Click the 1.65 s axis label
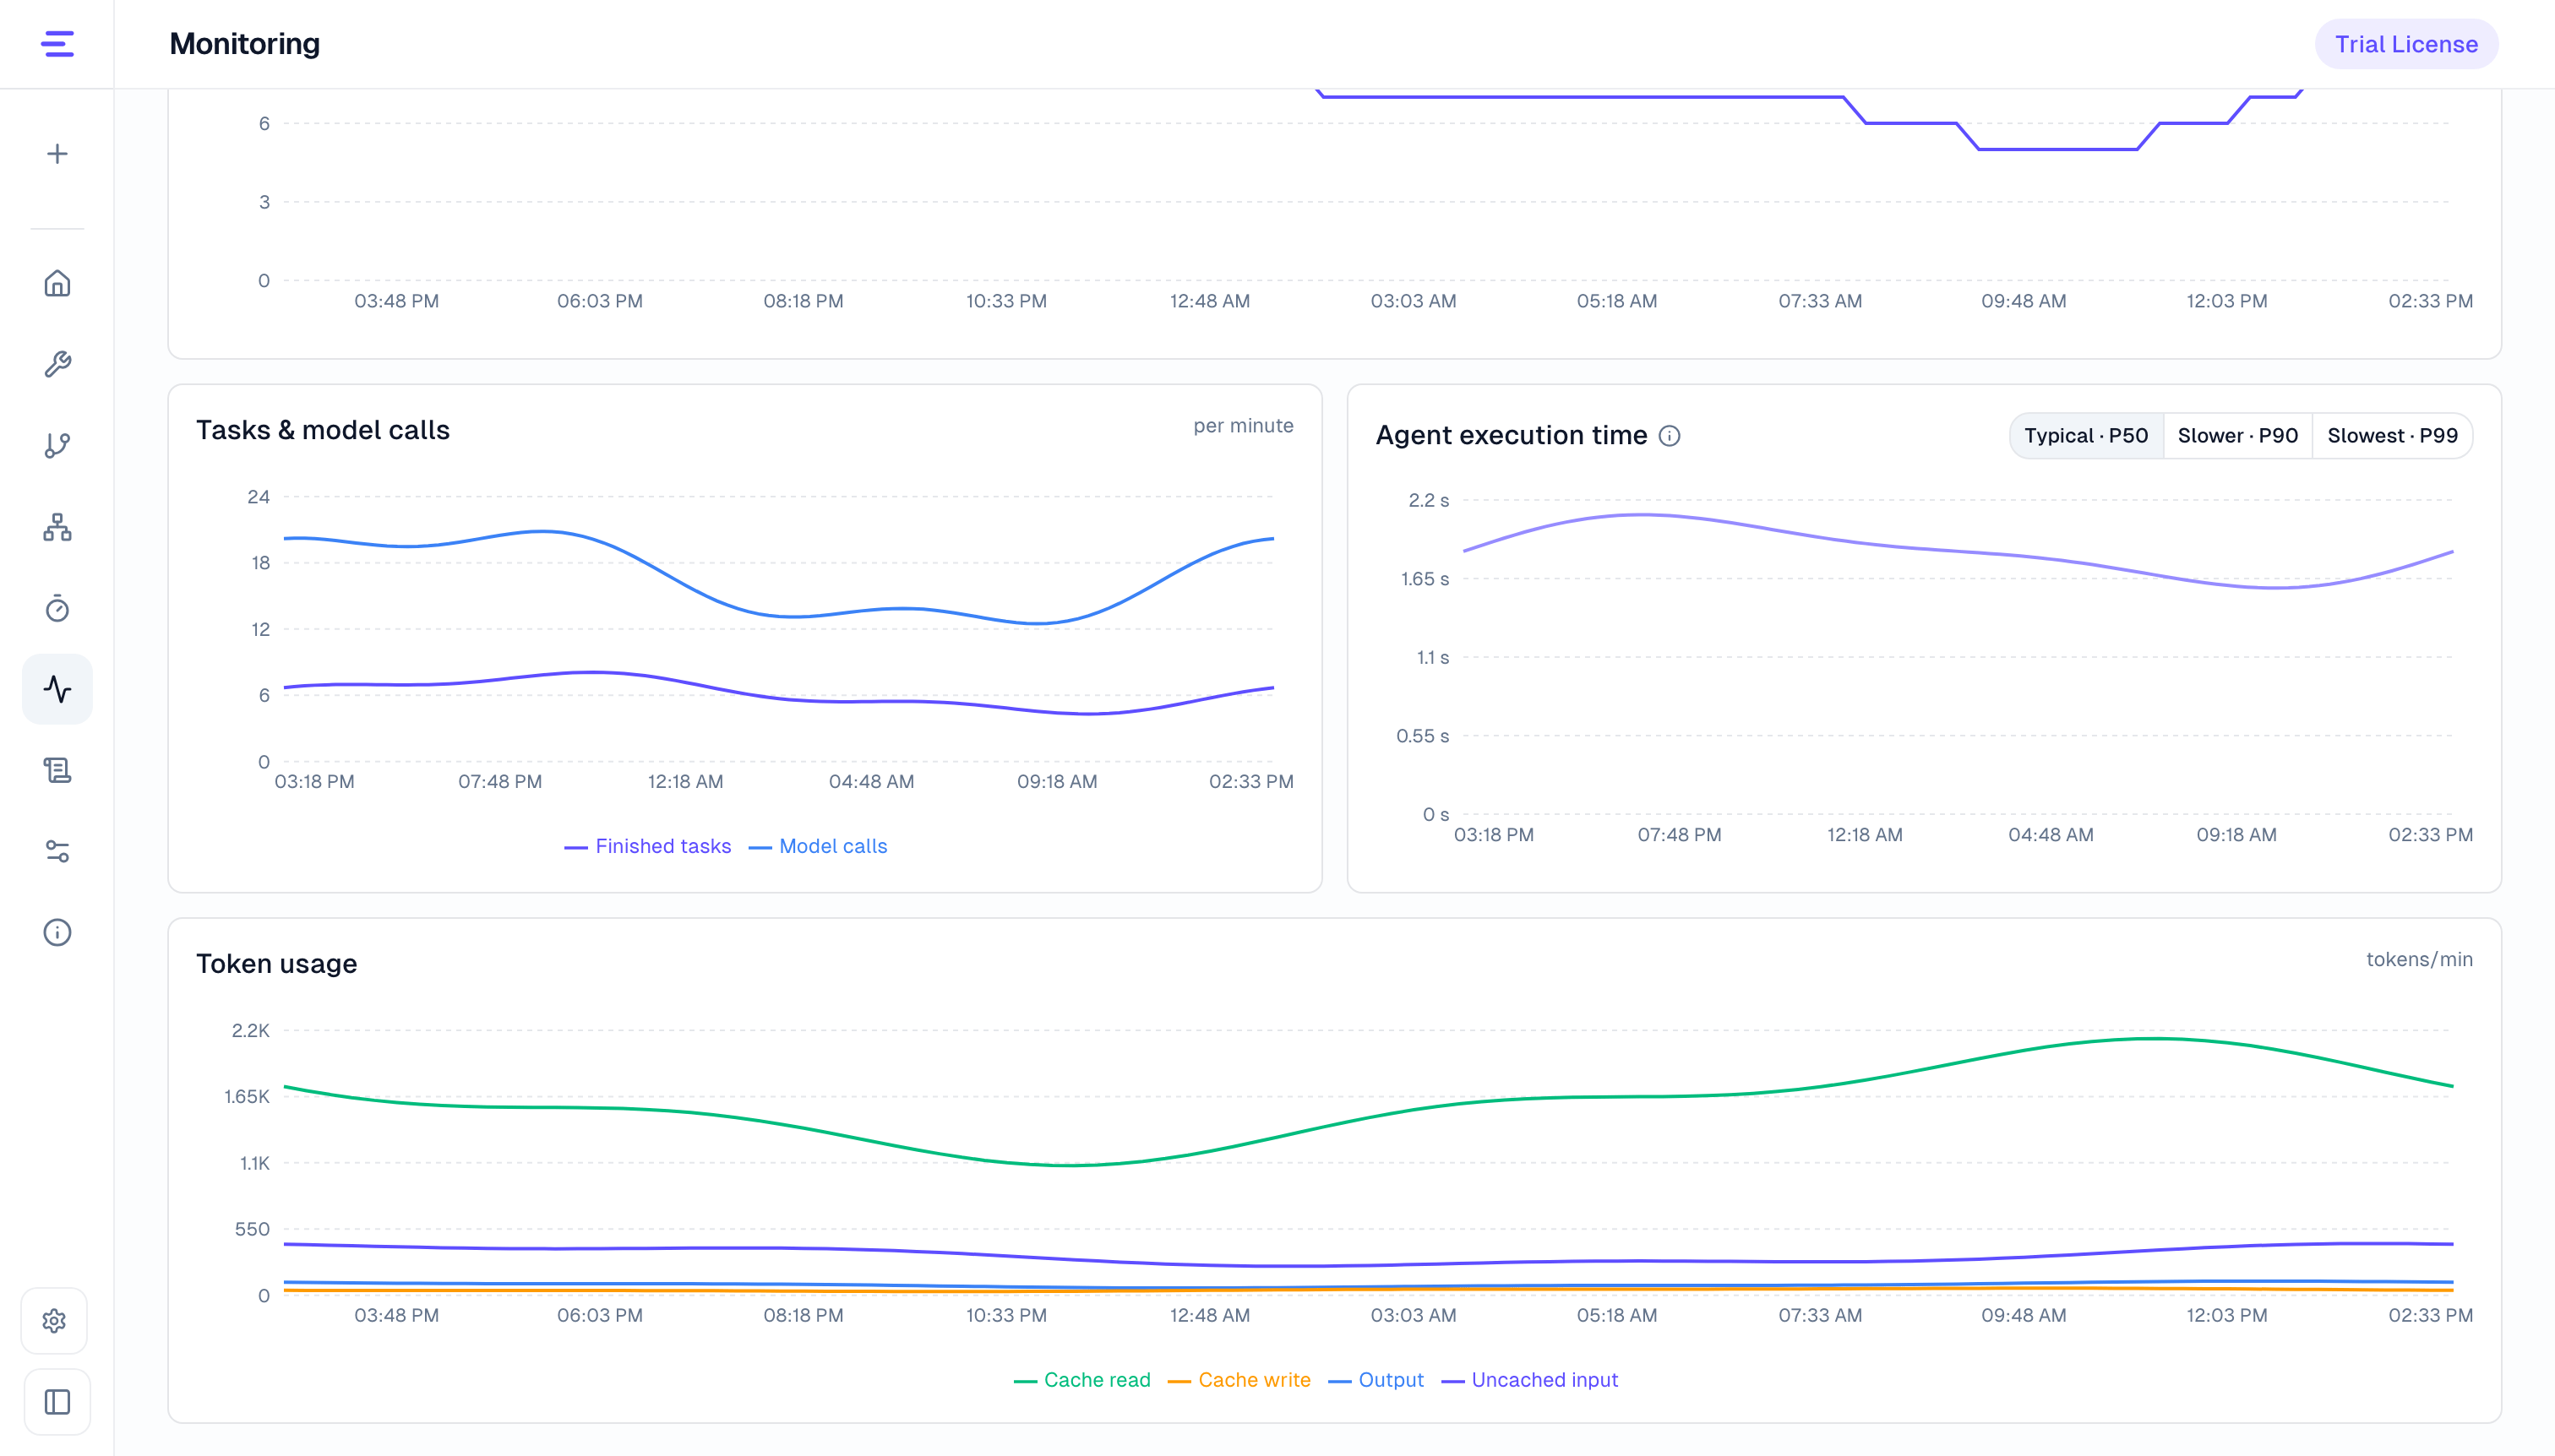 pos(1425,579)
